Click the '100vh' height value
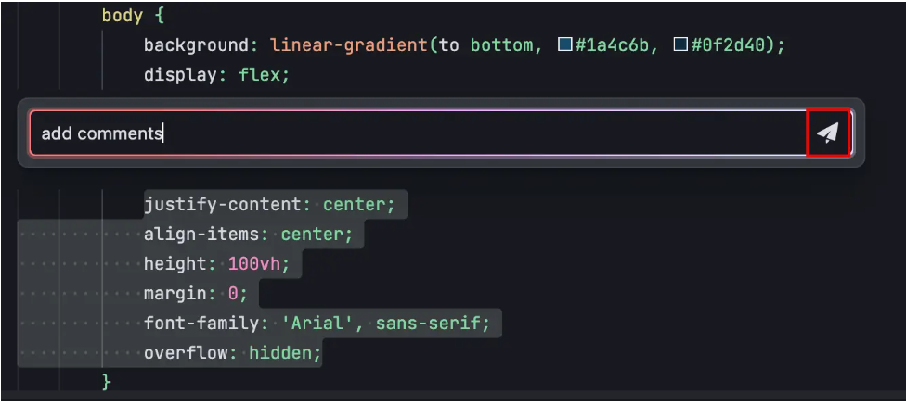This screenshot has width=906, height=406. [254, 264]
